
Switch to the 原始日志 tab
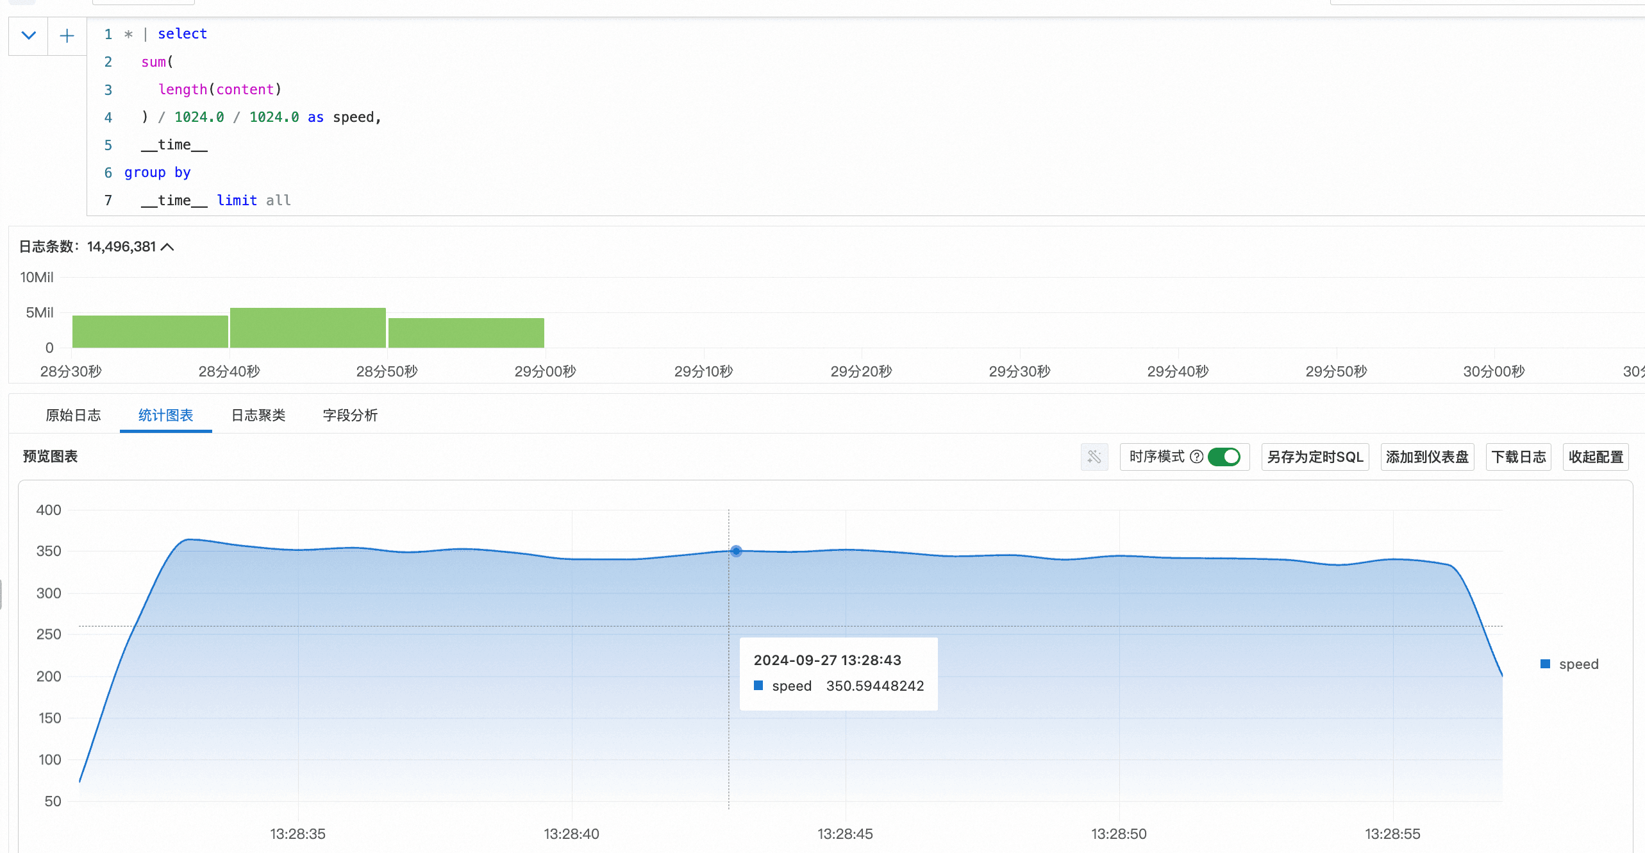coord(73,415)
